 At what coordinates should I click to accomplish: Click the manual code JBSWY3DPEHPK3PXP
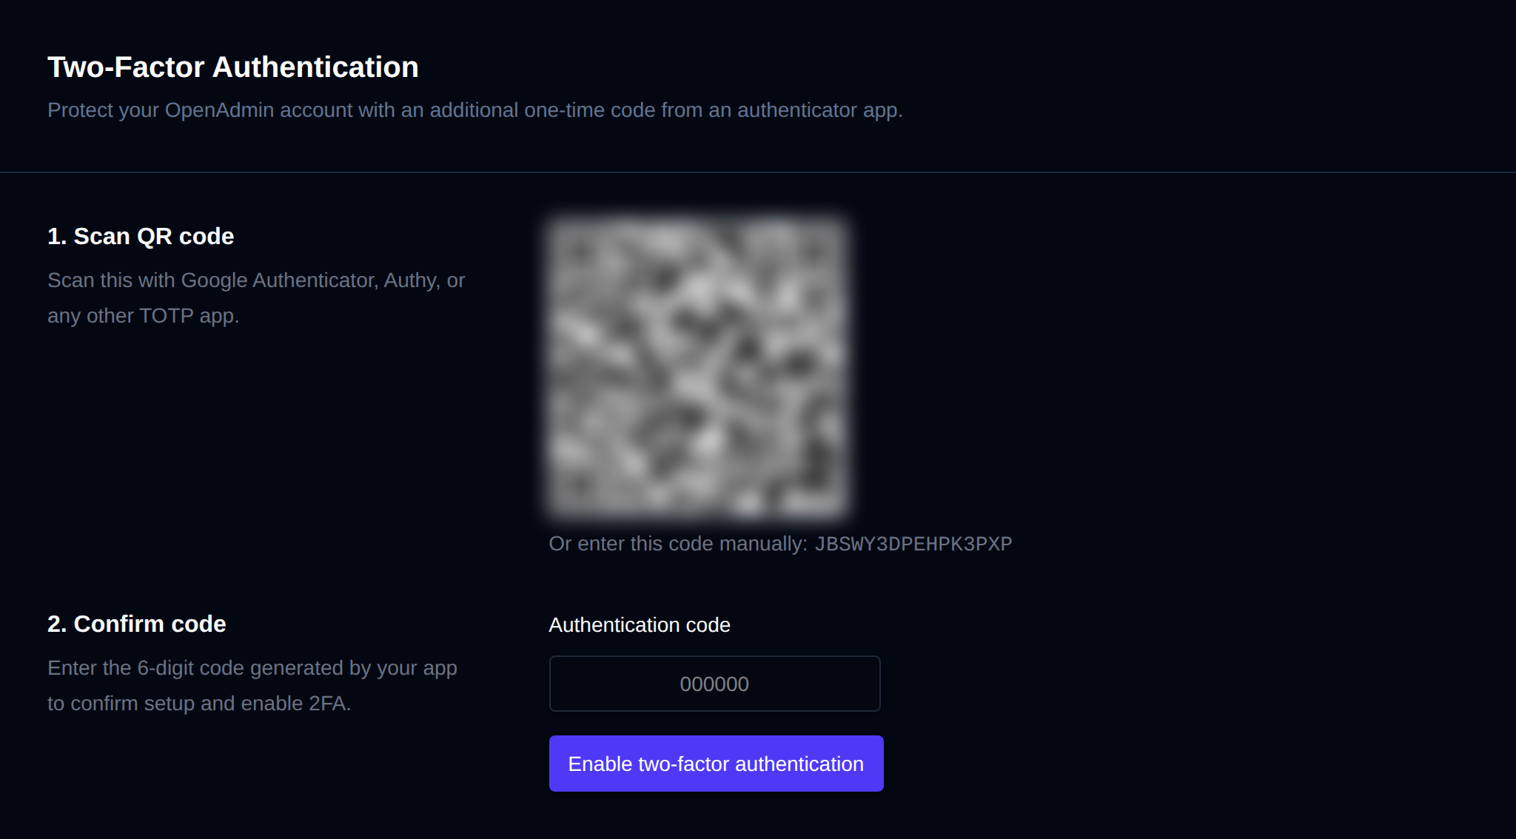[x=913, y=544]
